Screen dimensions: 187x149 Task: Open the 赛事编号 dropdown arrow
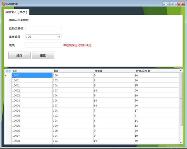tap(59, 37)
